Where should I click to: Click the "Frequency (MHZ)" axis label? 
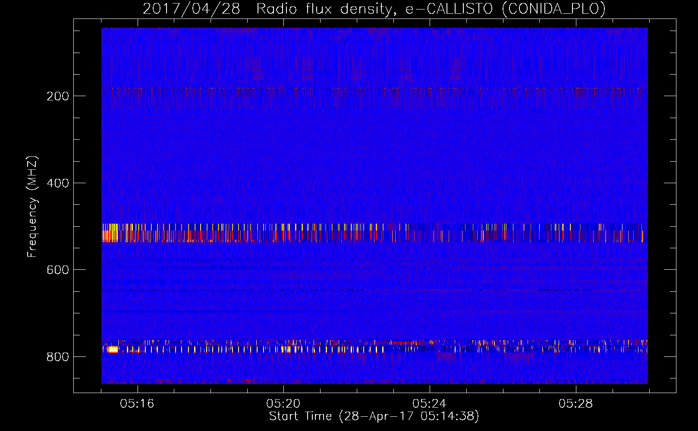[33, 207]
